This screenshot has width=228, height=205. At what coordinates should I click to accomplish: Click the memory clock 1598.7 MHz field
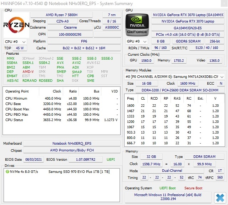pos(151,164)
